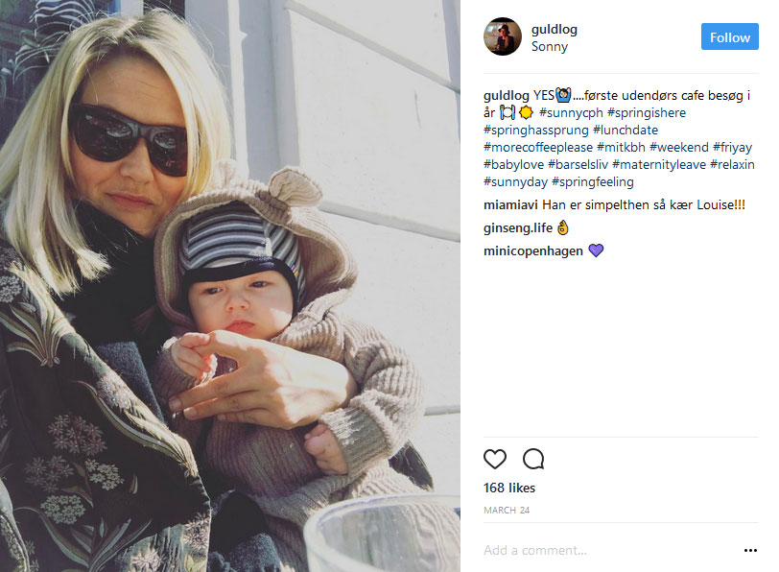Open the #lunchdate hashtag
The width and height of the screenshot is (779, 572).
pyautogui.click(x=626, y=131)
